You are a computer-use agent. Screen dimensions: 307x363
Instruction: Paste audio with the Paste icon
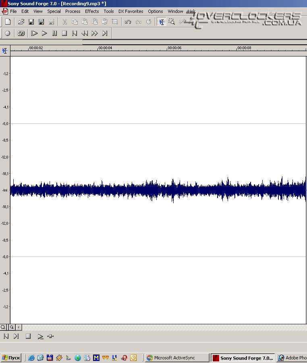[85, 22]
